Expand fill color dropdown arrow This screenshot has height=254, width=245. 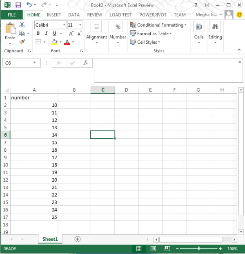coord(61,42)
